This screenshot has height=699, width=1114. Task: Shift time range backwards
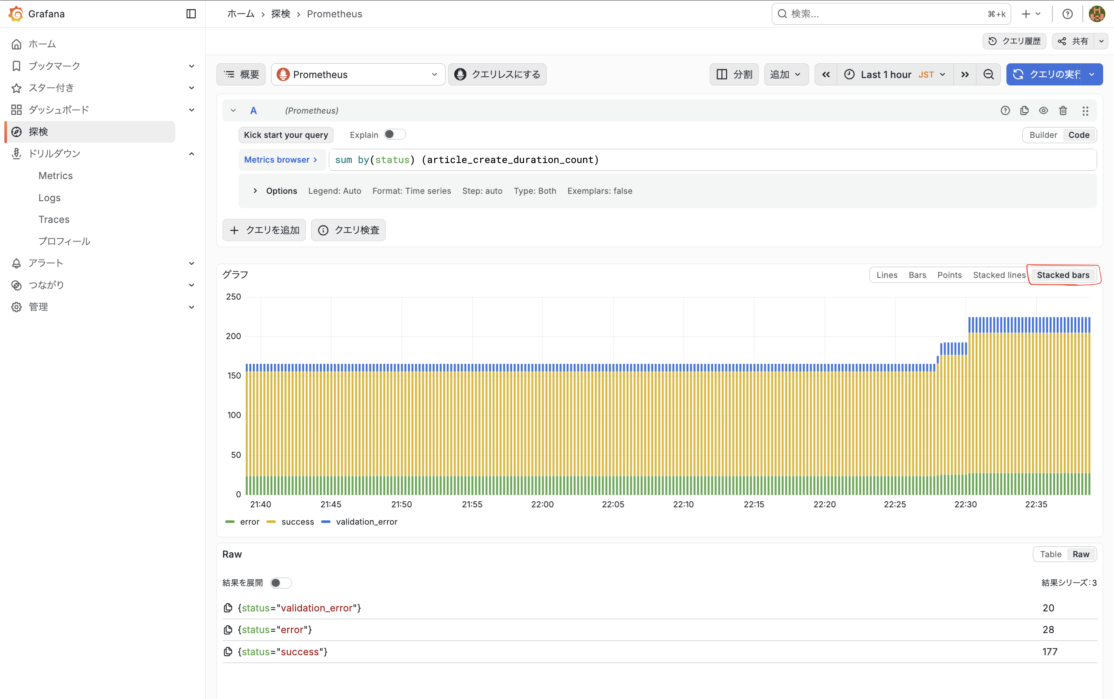pos(826,75)
